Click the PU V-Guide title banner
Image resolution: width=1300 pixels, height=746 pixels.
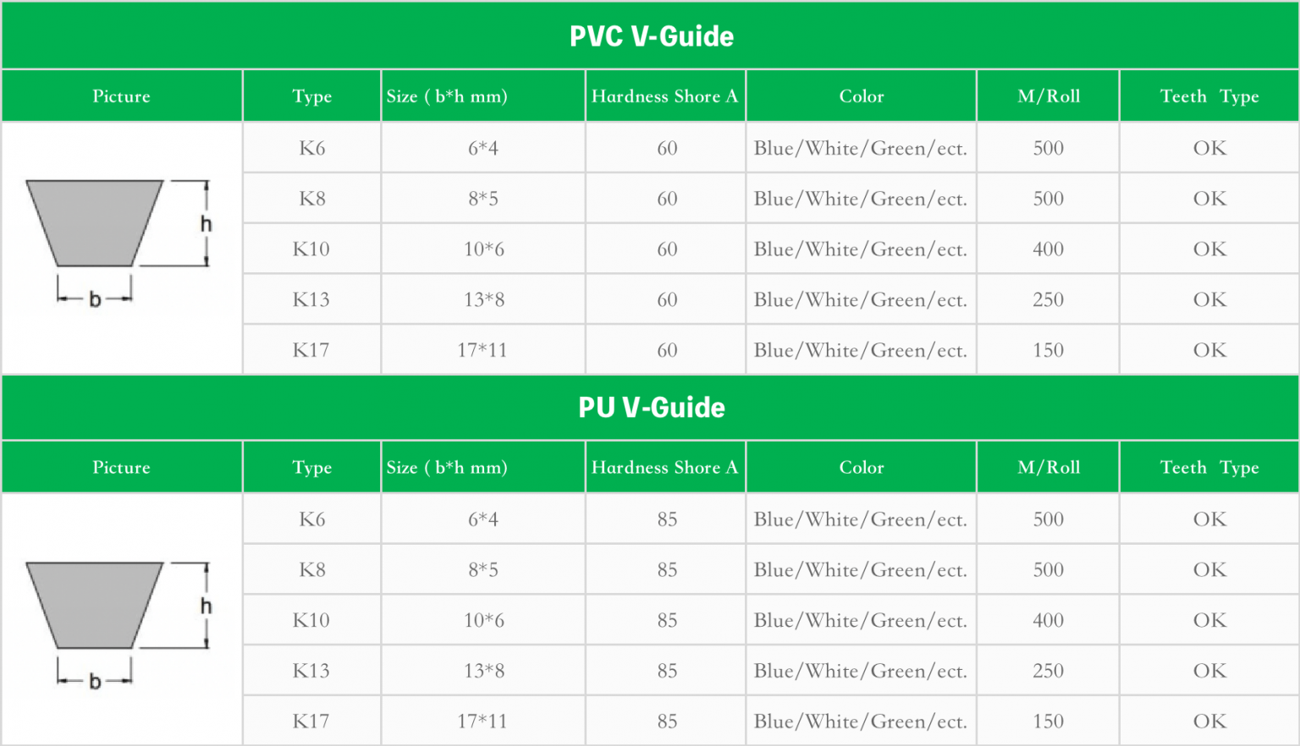click(x=650, y=407)
